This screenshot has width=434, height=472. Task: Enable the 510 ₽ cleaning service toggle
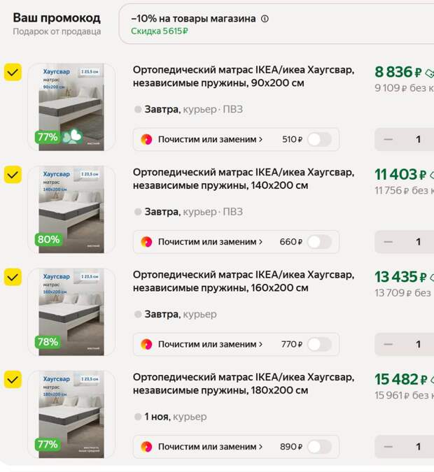[x=319, y=139]
